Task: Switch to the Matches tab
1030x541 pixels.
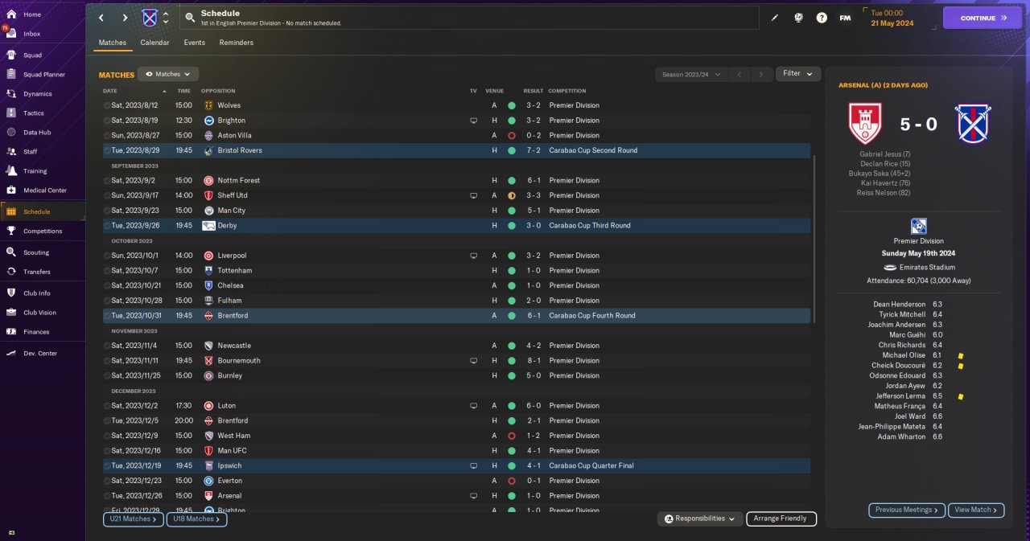Action: tap(113, 43)
